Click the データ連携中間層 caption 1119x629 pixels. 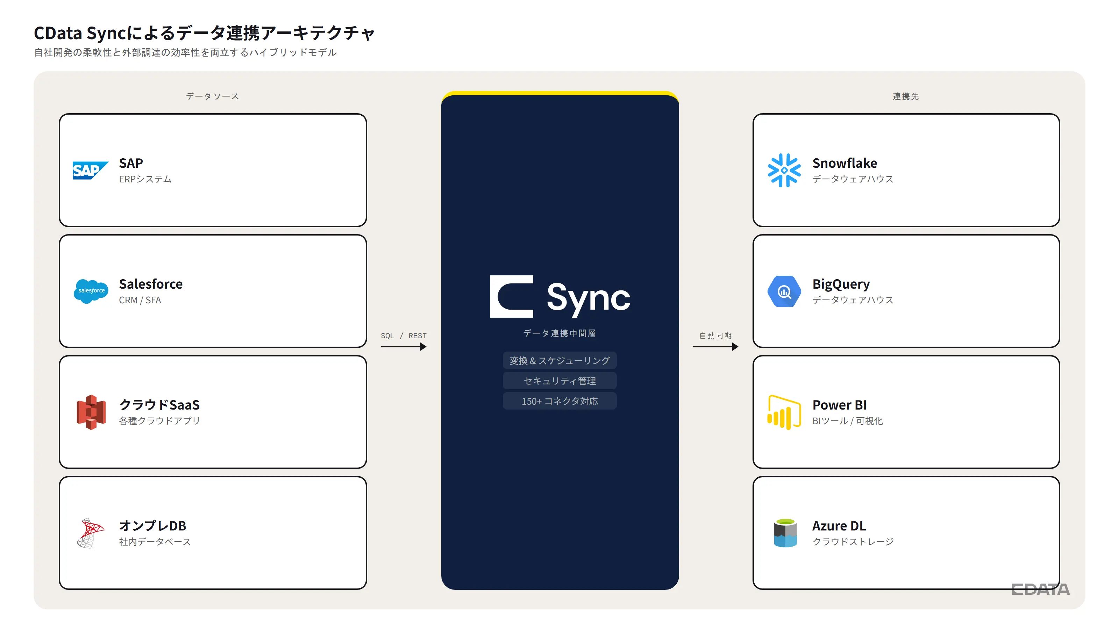[x=559, y=333]
